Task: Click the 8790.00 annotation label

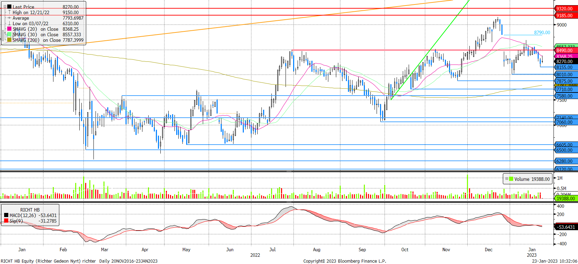Action: [x=542, y=32]
